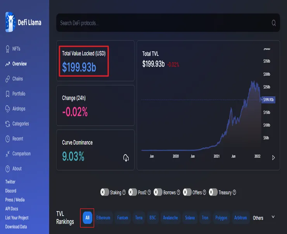Click the Comparison arrows icon
Image resolution: width=287 pixels, height=234 pixels.
click(7, 154)
